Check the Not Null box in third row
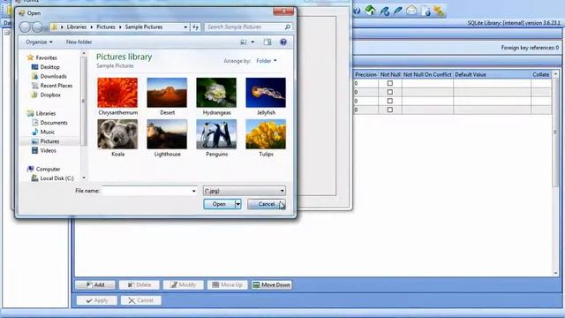This screenshot has height=318, width=565. (x=390, y=101)
